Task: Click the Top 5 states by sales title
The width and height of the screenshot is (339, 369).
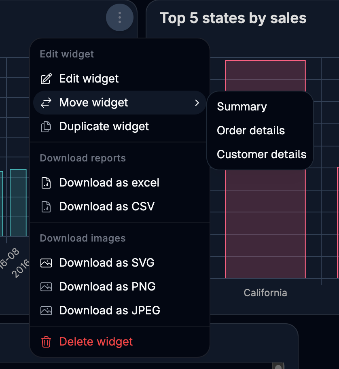Action: point(233,18)
